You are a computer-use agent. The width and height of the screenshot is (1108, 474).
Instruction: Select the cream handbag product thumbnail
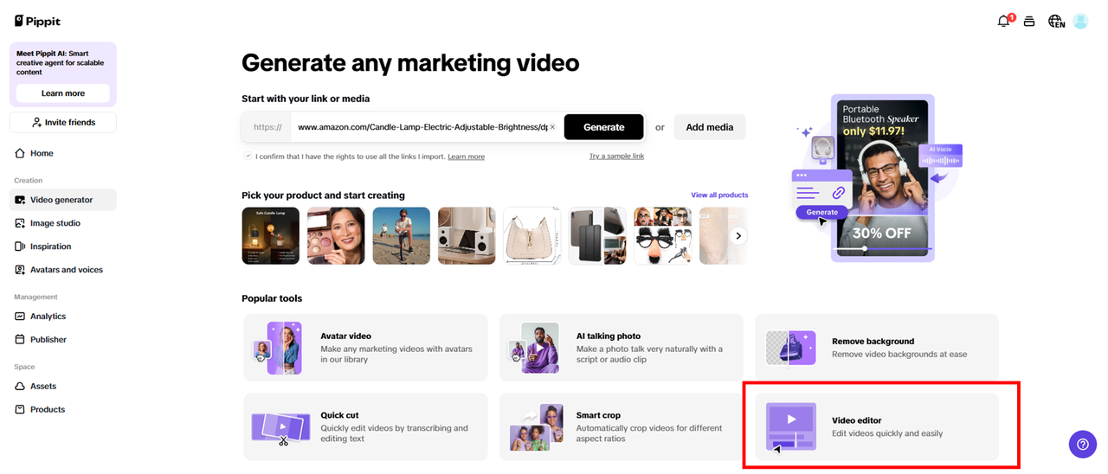pos(532,235)
